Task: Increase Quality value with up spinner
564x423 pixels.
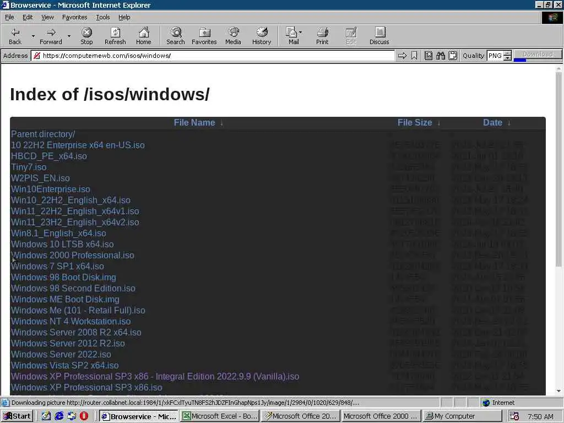Action: click(507, 53)
